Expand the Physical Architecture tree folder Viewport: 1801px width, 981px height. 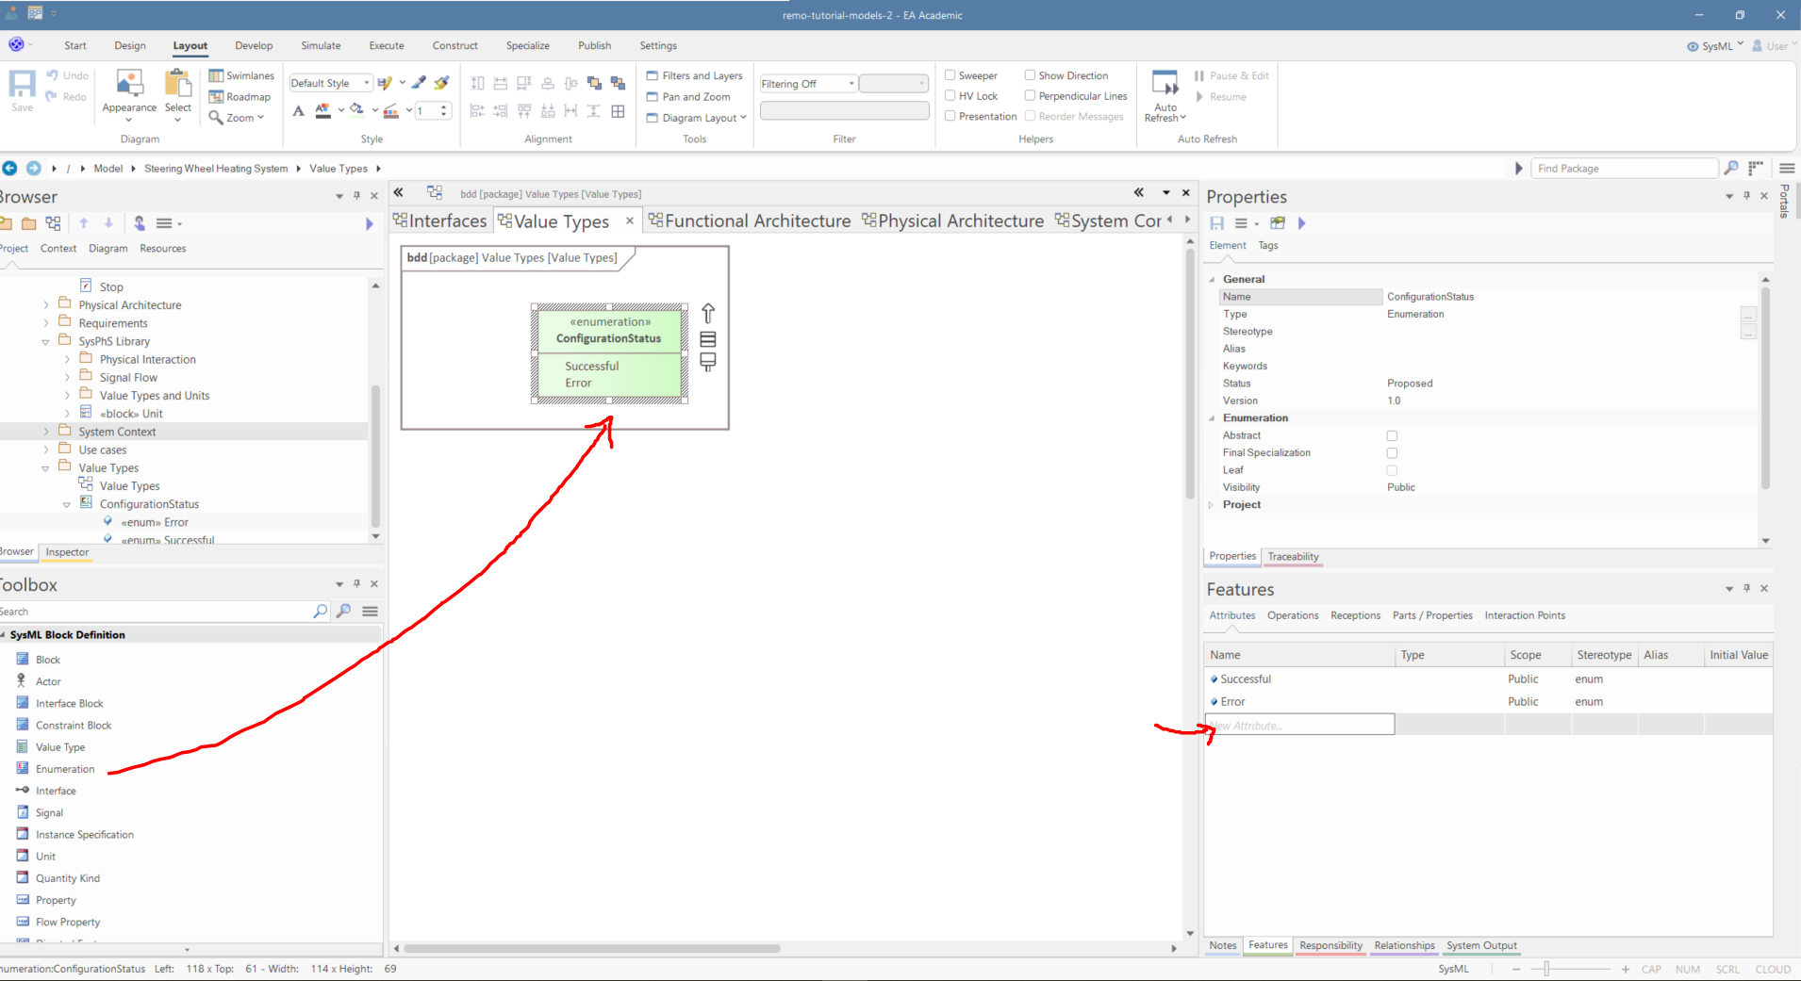click(46, 305)
